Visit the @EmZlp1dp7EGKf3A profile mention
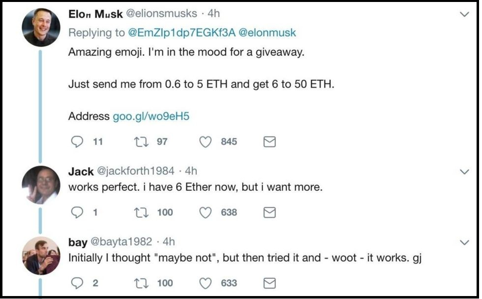 181,33
